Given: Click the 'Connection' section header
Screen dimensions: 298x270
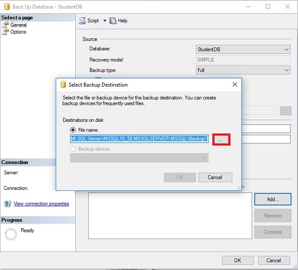Looking at the screenshot, I should pyautogui.click(x=15, y=162).
